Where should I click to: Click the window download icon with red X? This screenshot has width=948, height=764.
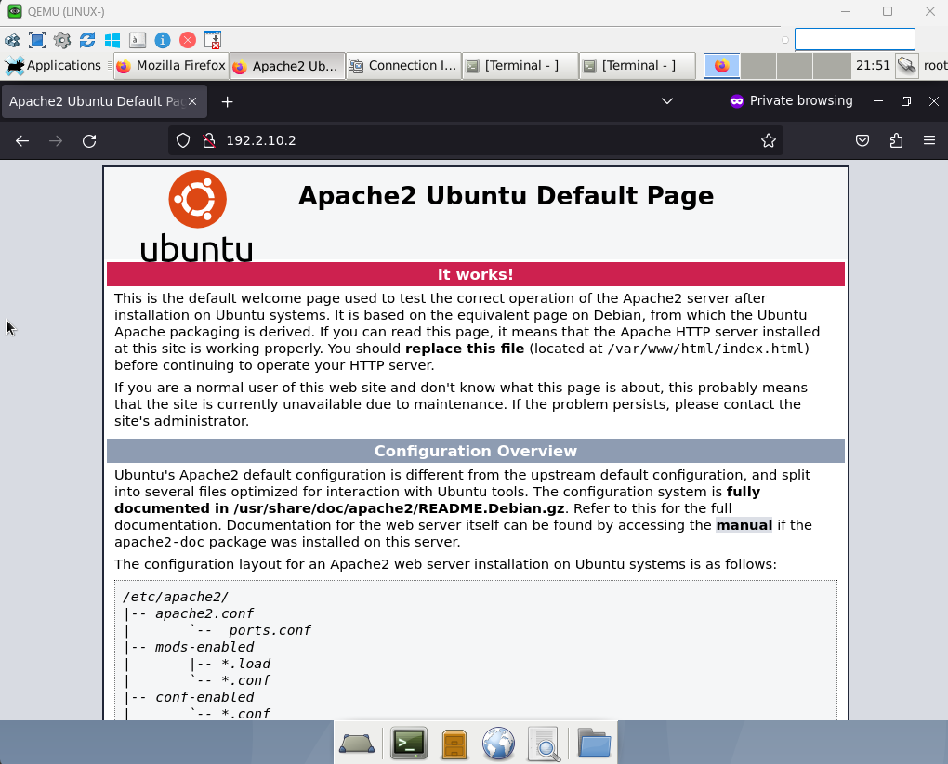click(x=213, y=41)
